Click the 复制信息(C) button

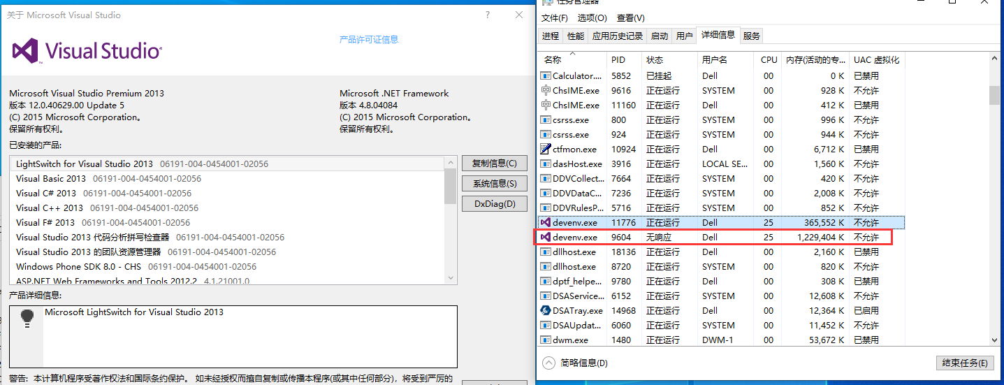[495, 164]
